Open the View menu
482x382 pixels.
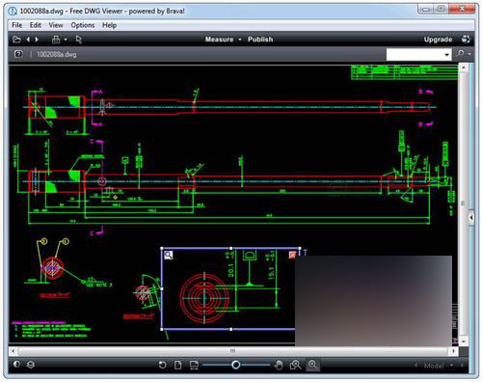click(56, 25)
